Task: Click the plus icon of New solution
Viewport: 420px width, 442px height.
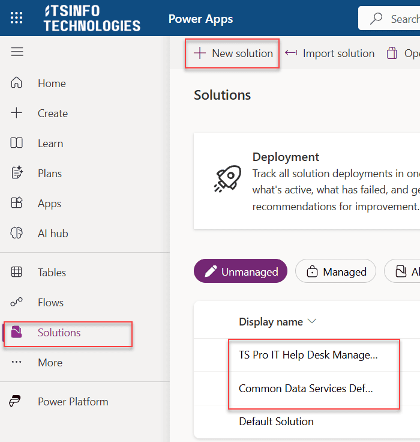Action: pos(200,53)
